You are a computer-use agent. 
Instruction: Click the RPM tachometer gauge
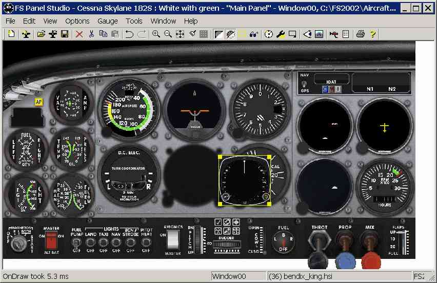[385, 186]
